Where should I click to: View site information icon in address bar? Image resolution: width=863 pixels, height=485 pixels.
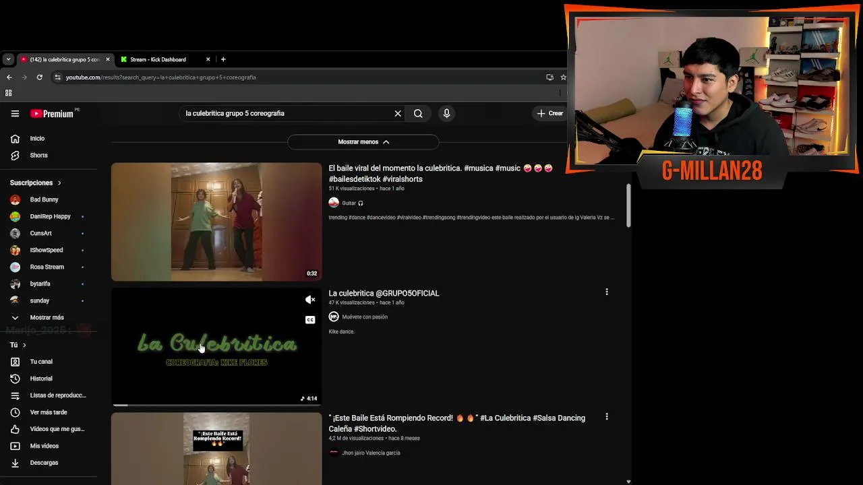58,77
